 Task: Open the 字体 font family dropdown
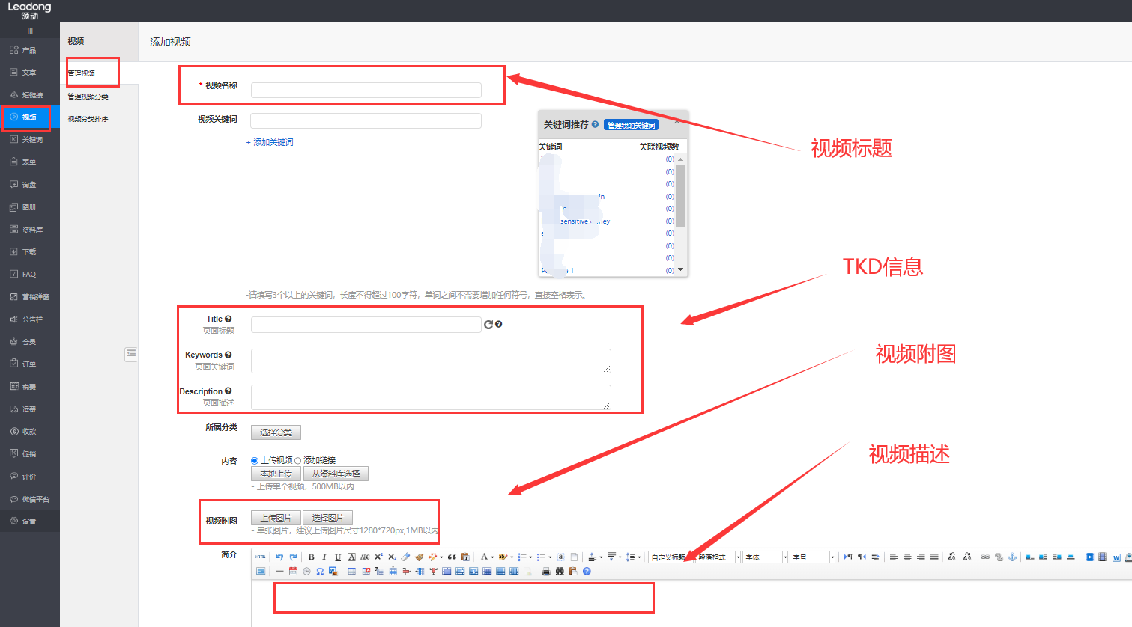(766, 557)
